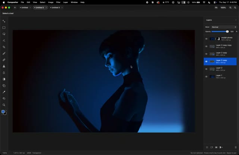Click the layer mask thumbnail on model-photo

(218, 39)
